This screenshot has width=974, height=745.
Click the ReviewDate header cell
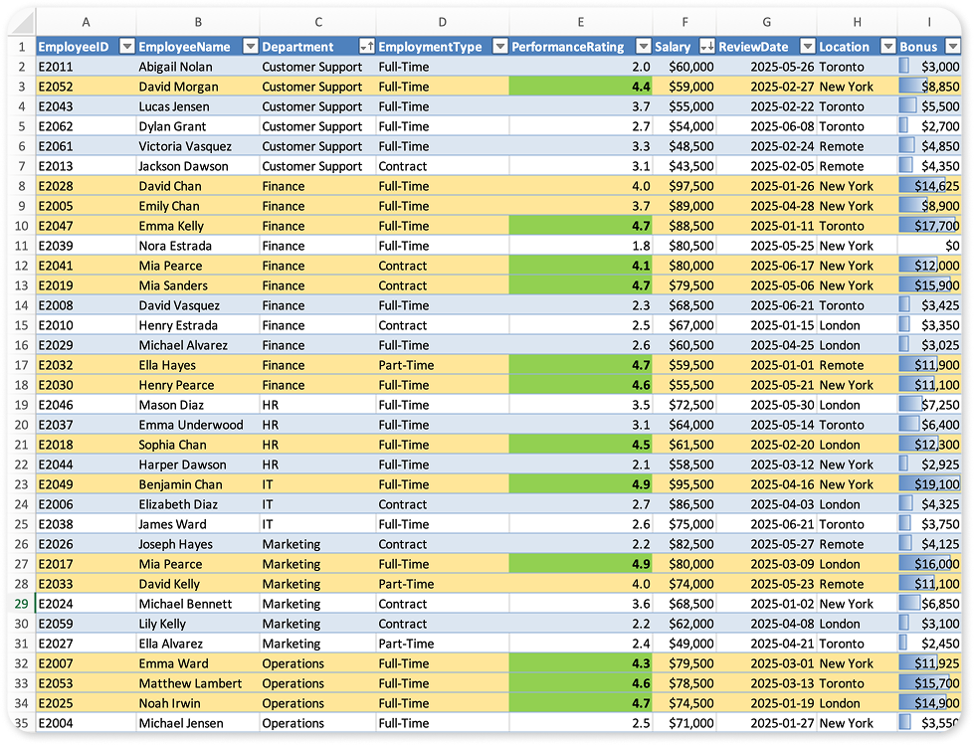click(x=766, y=47)
